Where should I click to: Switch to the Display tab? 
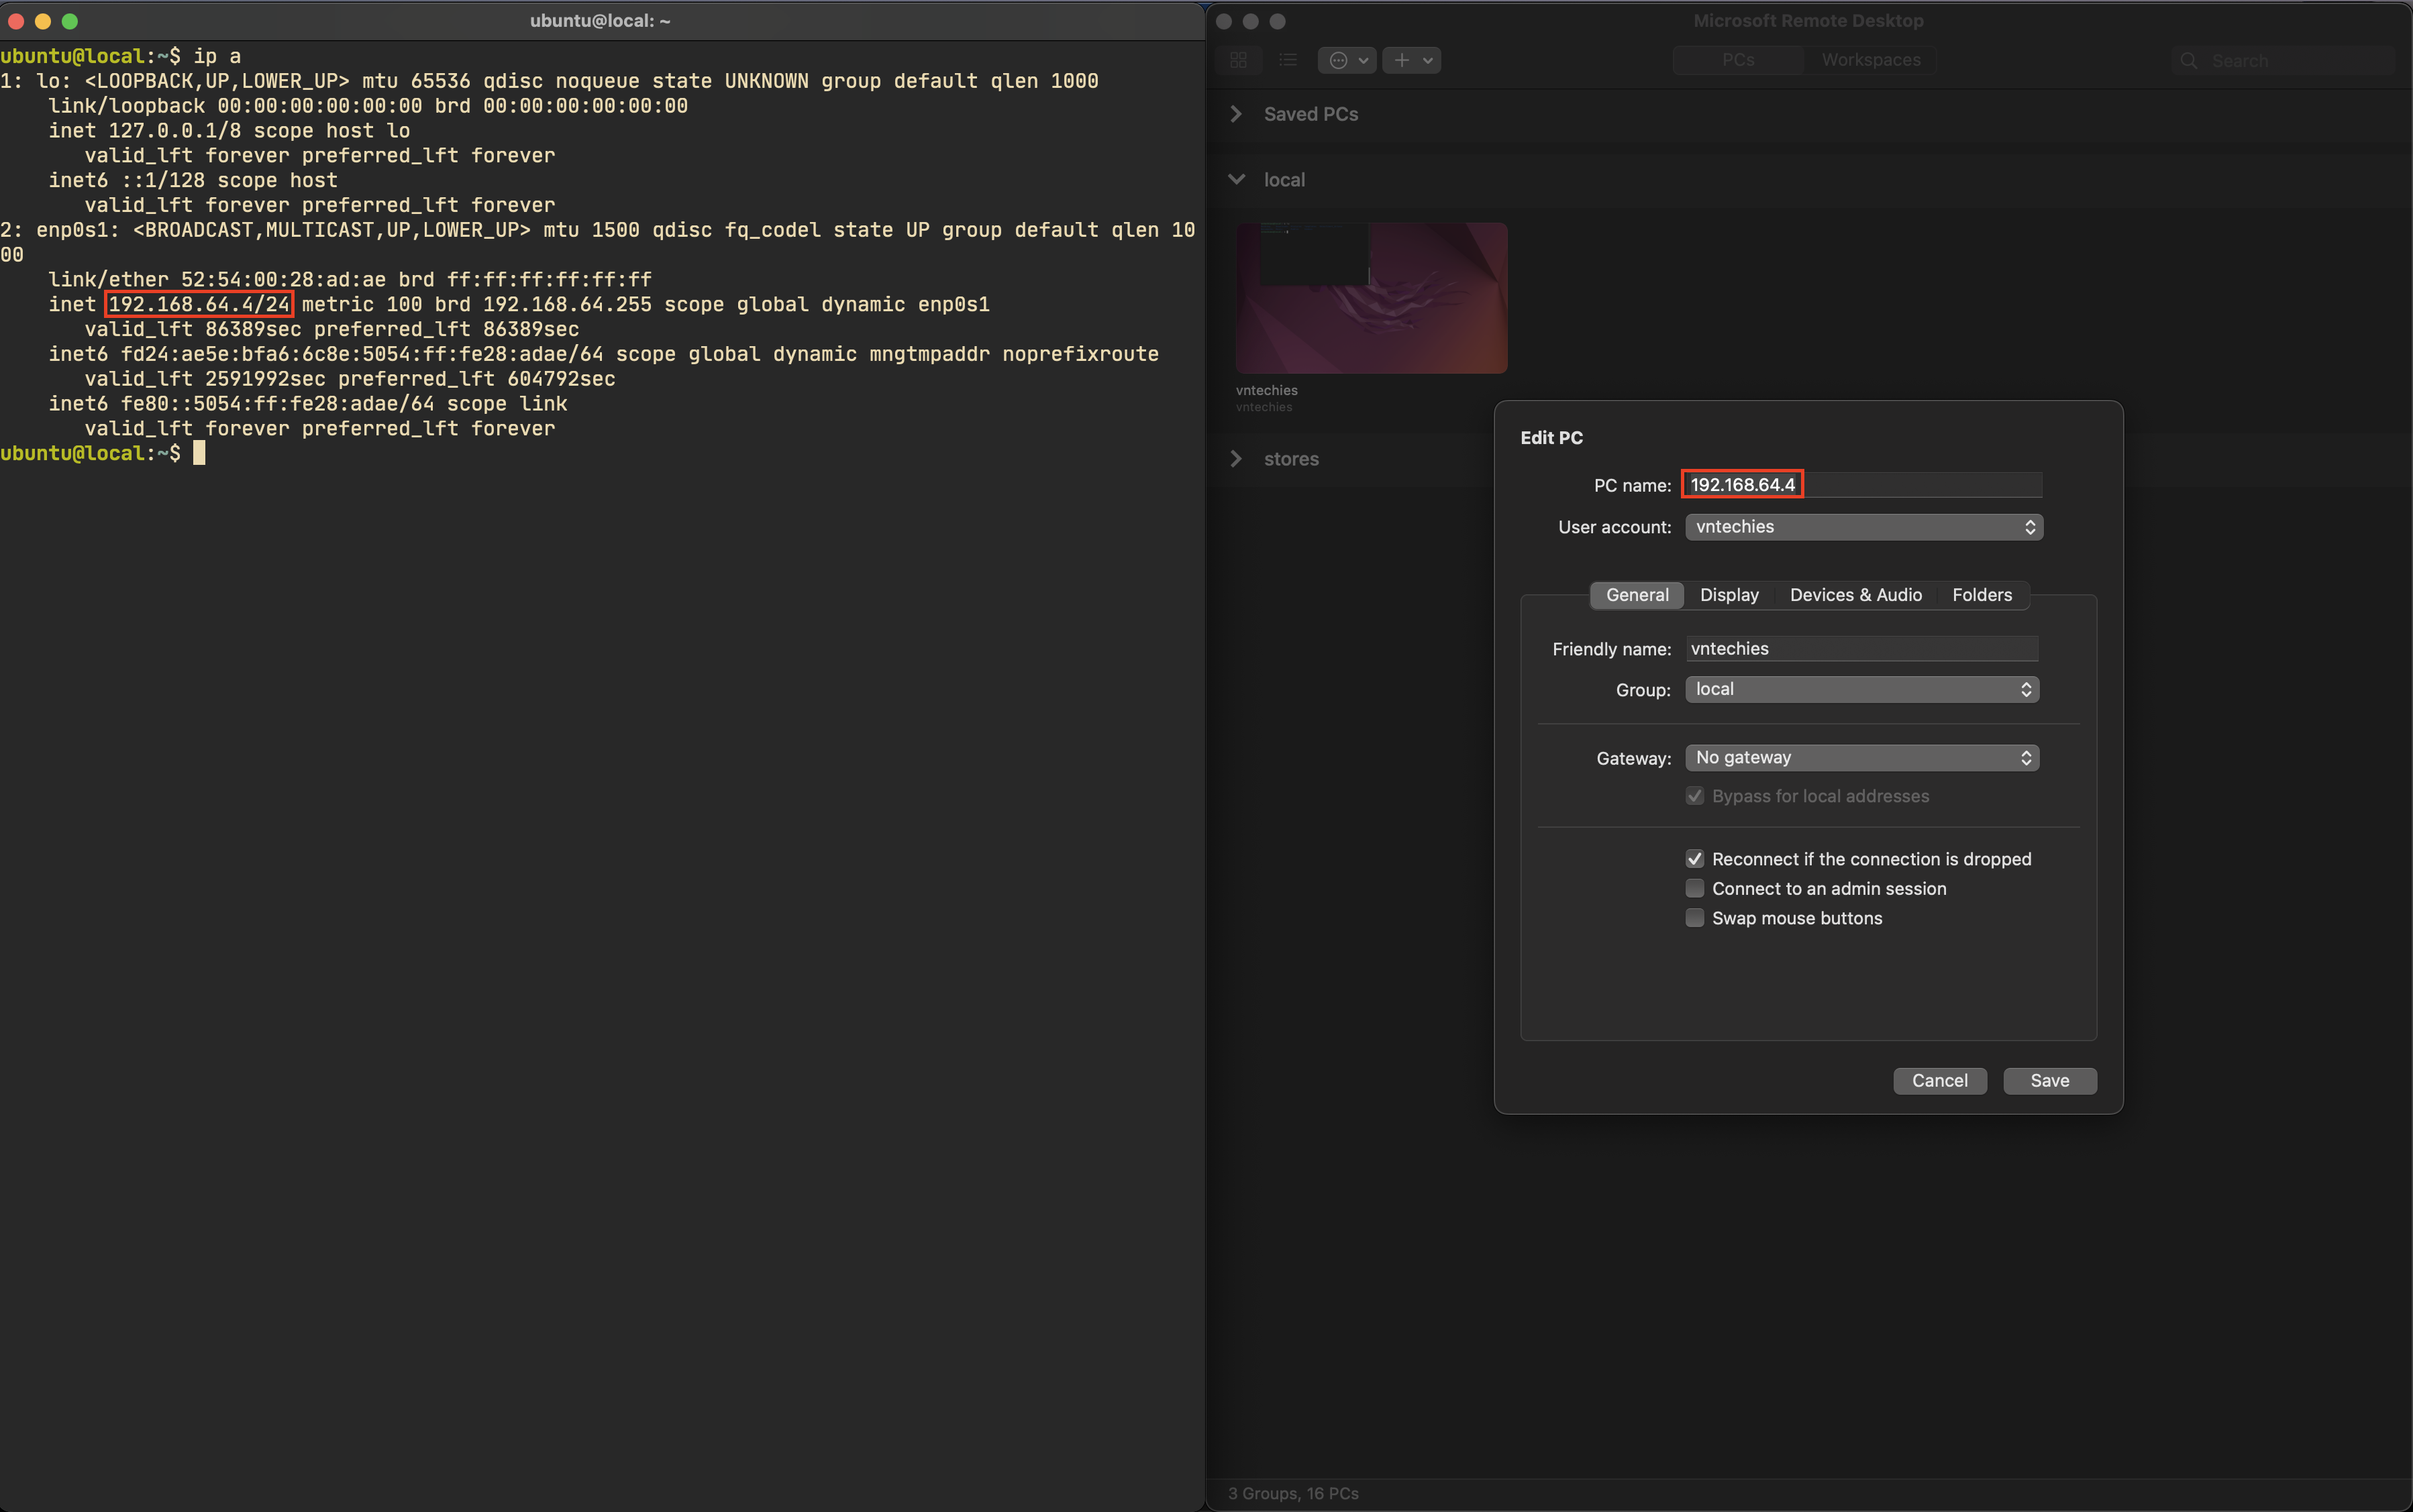(1729, 595)
